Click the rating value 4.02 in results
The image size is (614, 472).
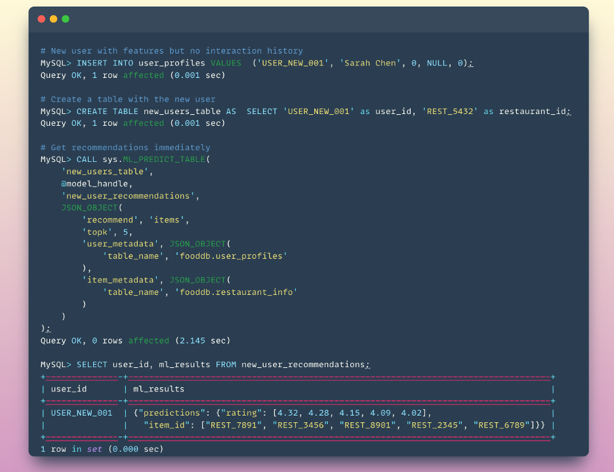click(x=411, y=413)
